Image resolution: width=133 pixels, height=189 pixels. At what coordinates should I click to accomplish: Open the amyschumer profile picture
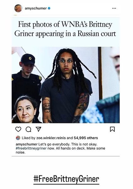[18, 8]
